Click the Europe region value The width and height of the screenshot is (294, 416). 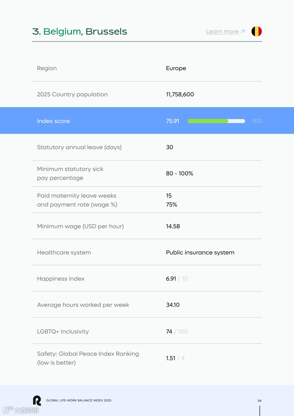(x=176, y=68)
